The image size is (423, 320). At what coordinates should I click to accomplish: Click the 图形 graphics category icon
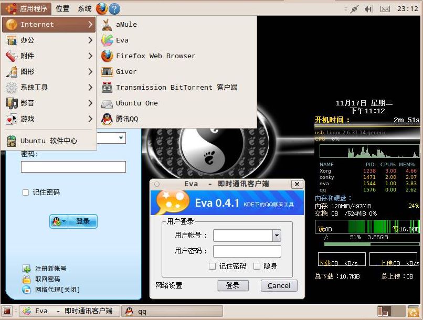coord(12,72)
